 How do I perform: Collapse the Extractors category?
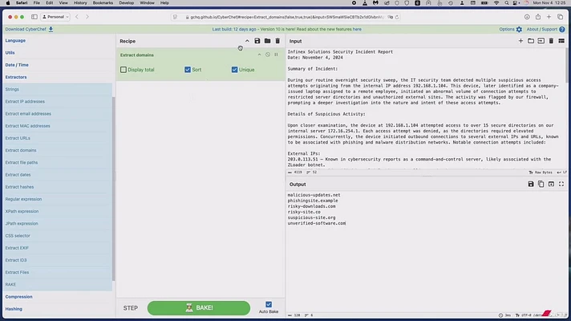pyautogui.click(x=16, y=77)
